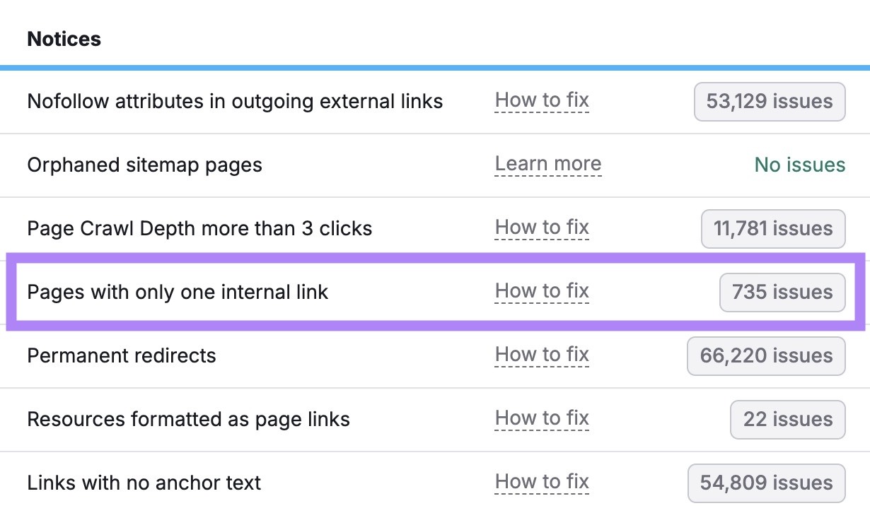Open the 11,781 crawl depth issues
The image size is (870, 513).
click(x=772, y=228)
